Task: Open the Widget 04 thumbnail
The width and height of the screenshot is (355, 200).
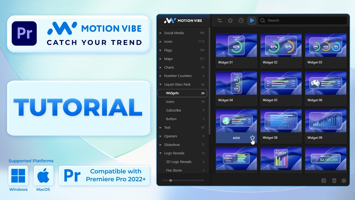Action: click(x=236, y=83)
